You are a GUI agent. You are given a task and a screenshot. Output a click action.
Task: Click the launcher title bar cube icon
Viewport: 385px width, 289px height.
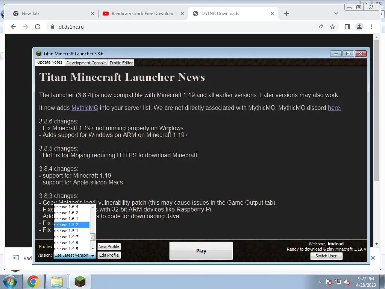39,53
